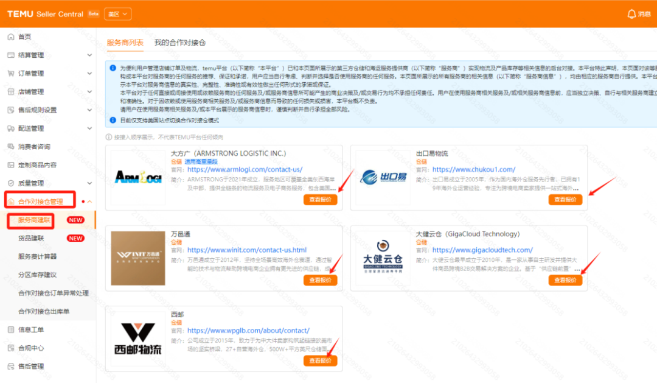Open 合作对接仓订单异常处理 item
657x383 pixels.
pyautogui.click(x=53, y=293)
